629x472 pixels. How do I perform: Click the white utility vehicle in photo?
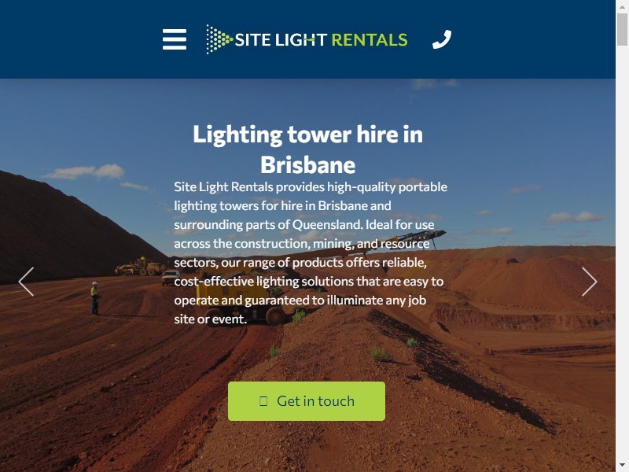[x=171, y=278]
